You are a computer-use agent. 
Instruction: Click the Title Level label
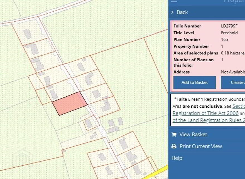pos(184,33)
